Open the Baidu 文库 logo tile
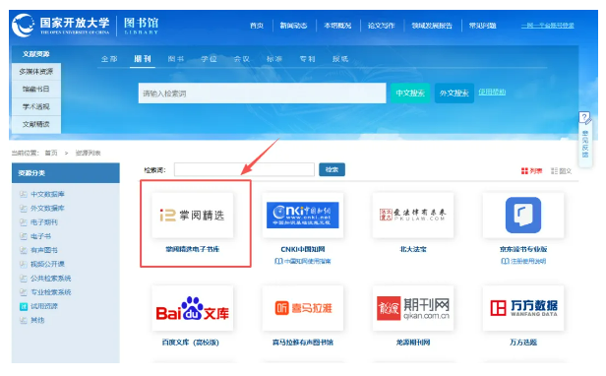The image size is (606, 376). point(193,308)
